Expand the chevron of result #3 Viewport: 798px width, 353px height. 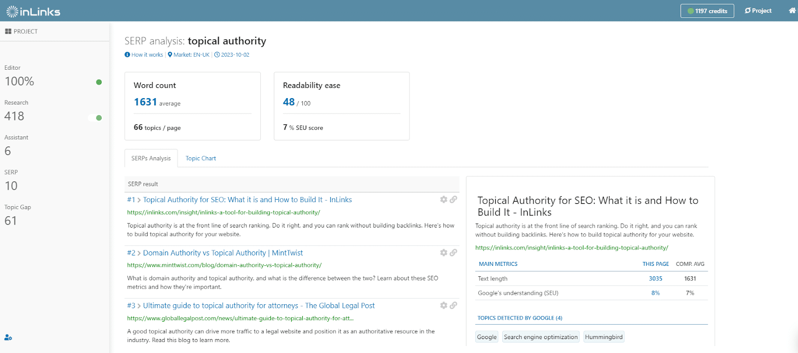click(139, 306)
